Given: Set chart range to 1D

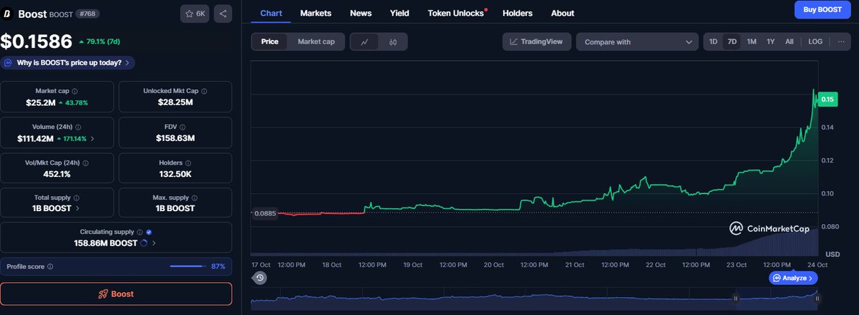Looking at the screenshot, I should click(713, 42).
